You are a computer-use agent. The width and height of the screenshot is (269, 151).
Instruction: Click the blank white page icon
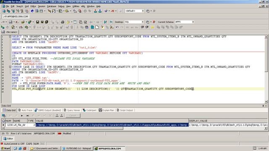97,27
